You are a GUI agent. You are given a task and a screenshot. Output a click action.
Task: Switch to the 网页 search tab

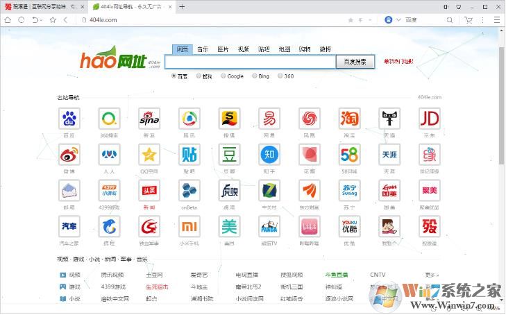pos(183,49)
